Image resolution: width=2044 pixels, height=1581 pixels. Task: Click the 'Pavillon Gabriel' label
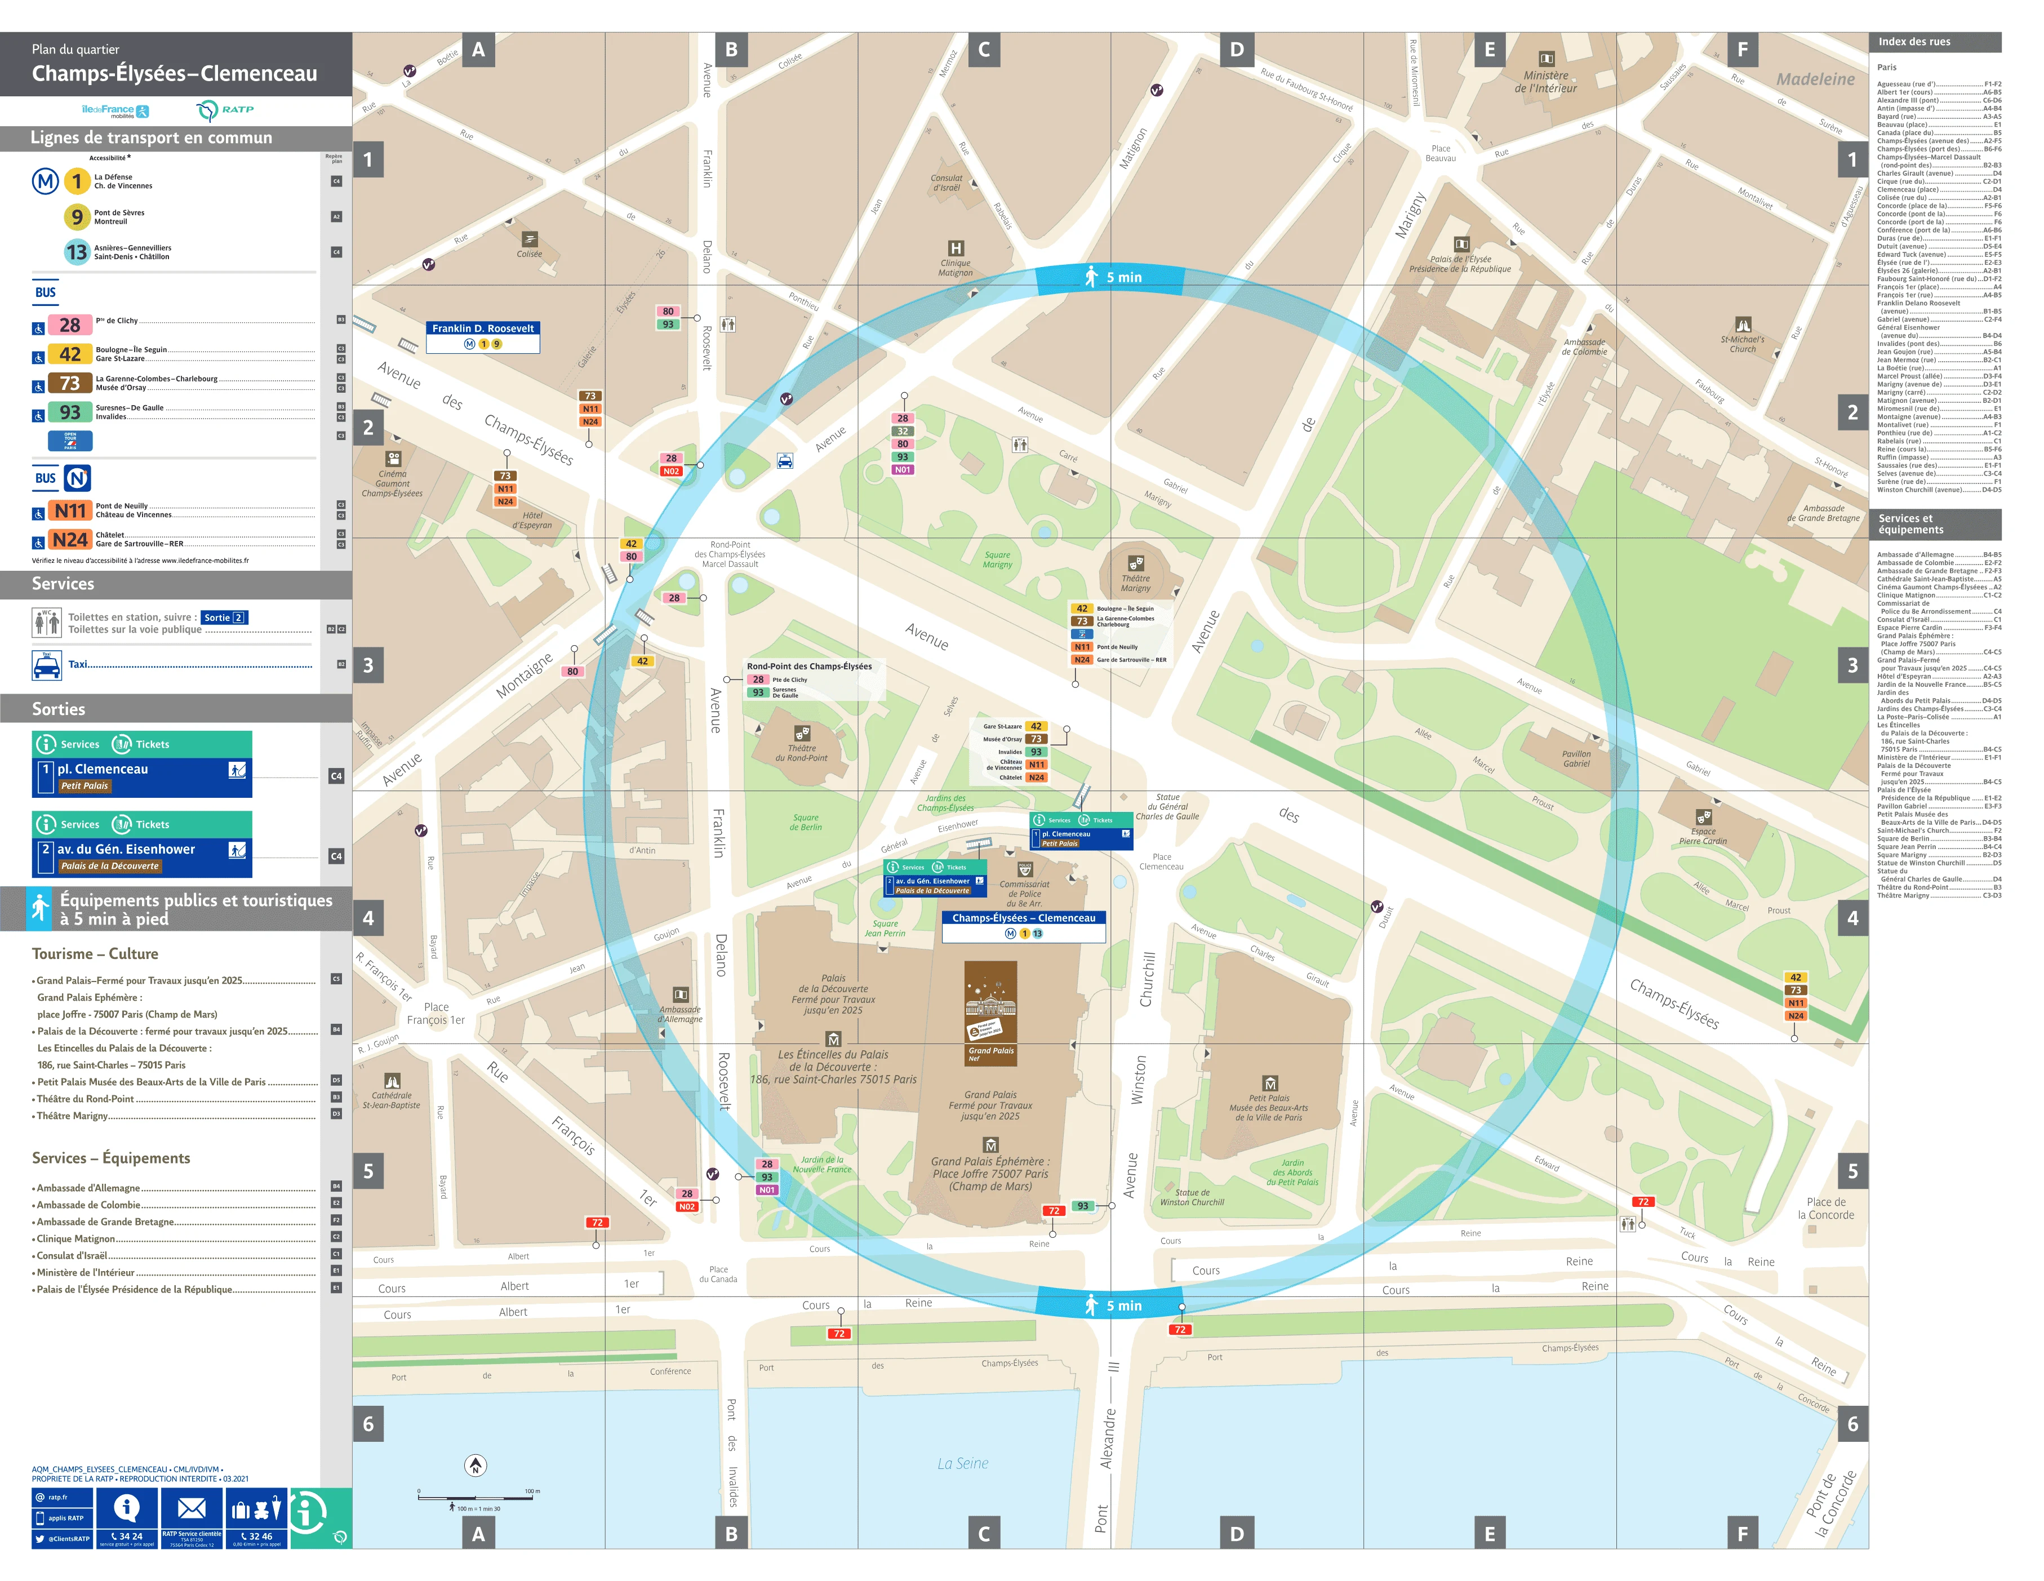(x=1576, y=759)
